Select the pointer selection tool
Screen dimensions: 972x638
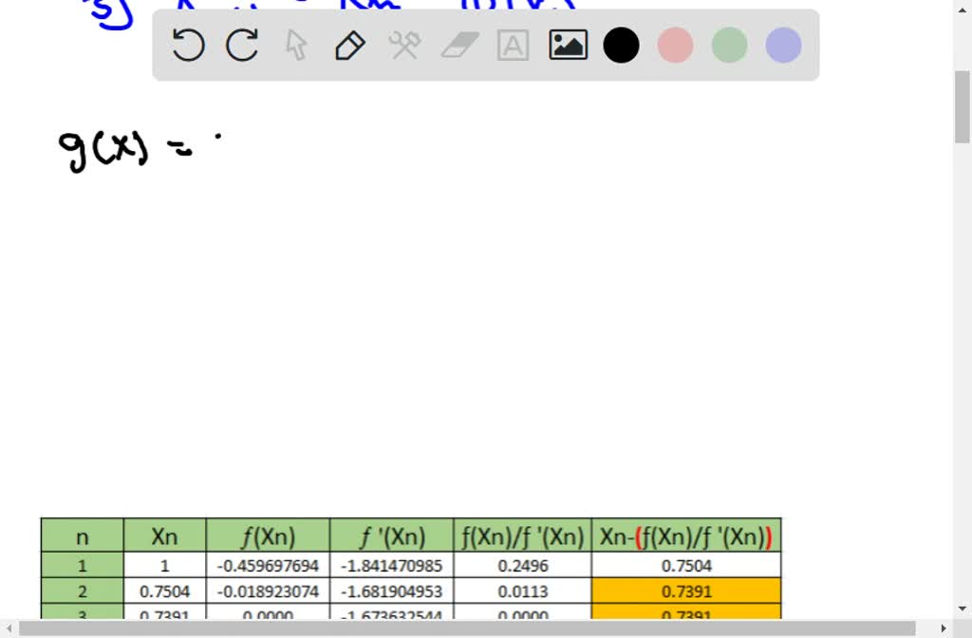tap(296, 46)
